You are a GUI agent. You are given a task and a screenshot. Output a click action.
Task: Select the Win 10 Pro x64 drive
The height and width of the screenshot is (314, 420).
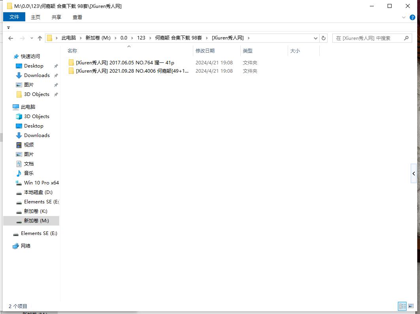[41, 183]
